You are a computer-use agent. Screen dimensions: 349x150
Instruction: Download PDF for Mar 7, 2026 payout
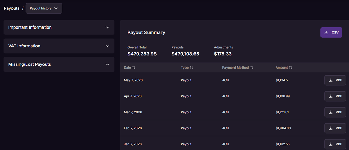(x=335, y=112)
